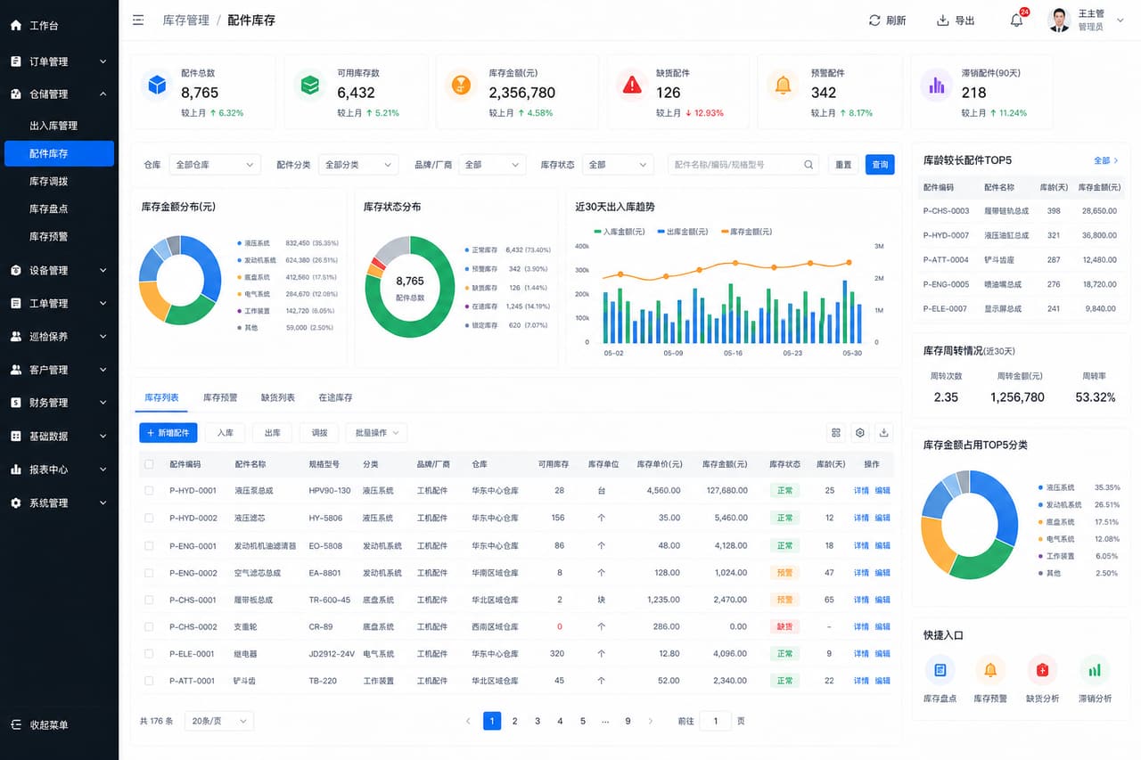Image resolution: width=1141 pixels, height=760 pixels.
Task: Check the row checkbox for P-ATT-0001
Action: tap(149, 681)
